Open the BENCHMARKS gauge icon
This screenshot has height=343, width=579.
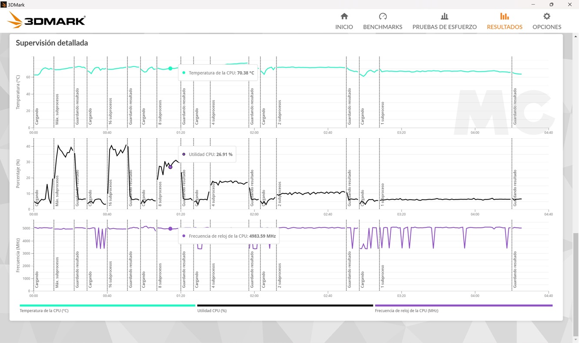tap(383, 17)
